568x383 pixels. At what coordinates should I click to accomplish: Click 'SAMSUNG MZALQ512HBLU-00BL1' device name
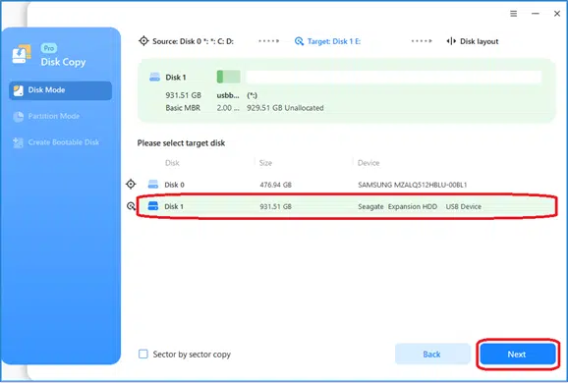[412, 185]
